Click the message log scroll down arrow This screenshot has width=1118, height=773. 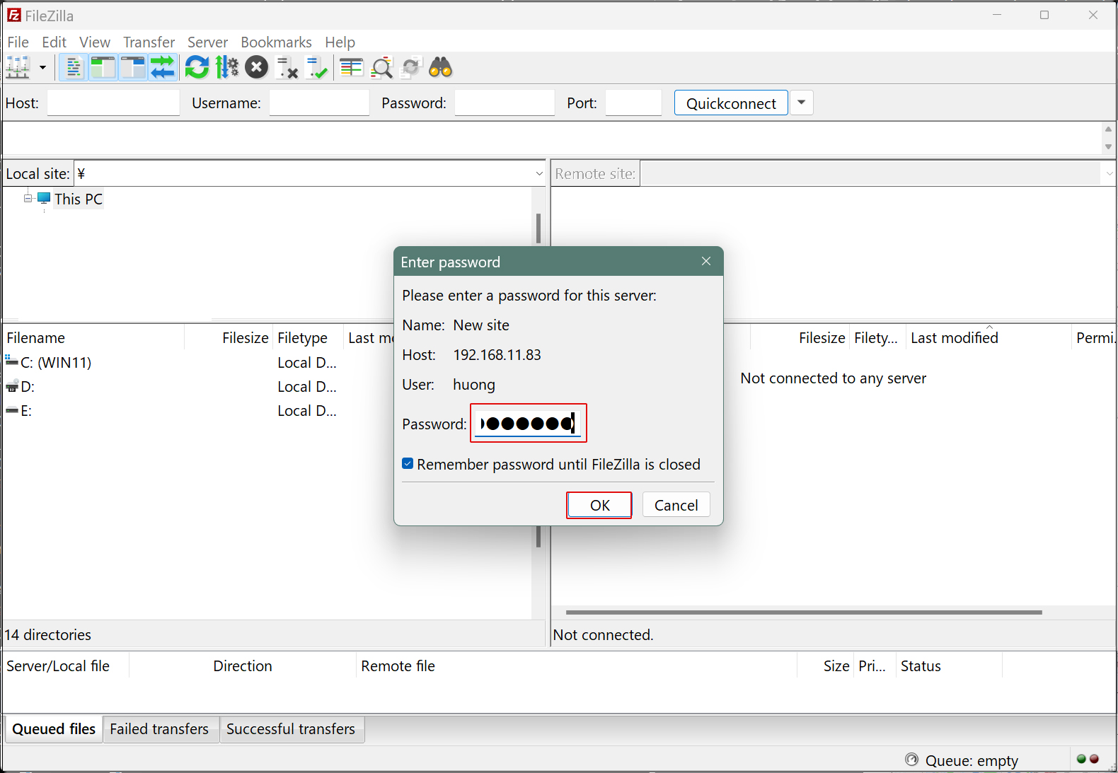[x=1108, y=146]
